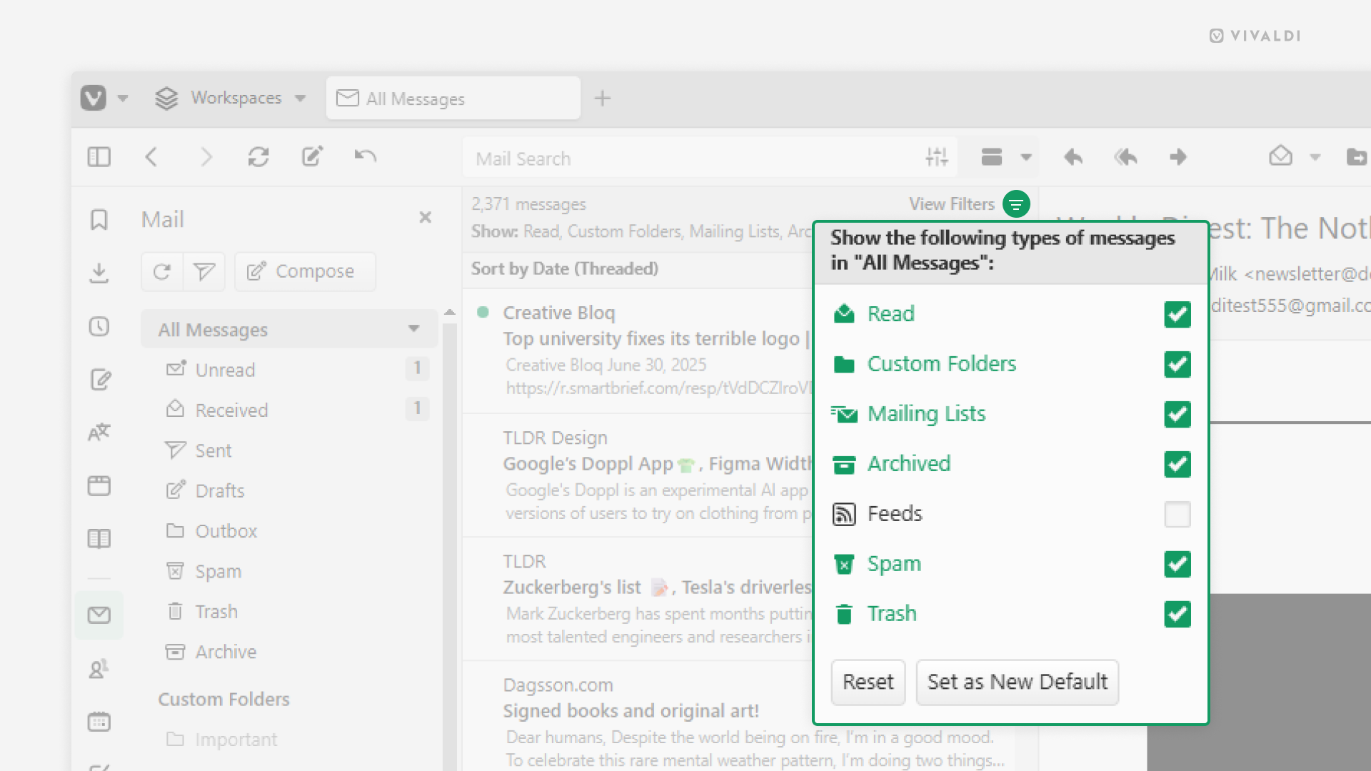Close the Mail panel
Image resolution: width=1371 pixels, height=771 pixels.
point(426,217)
